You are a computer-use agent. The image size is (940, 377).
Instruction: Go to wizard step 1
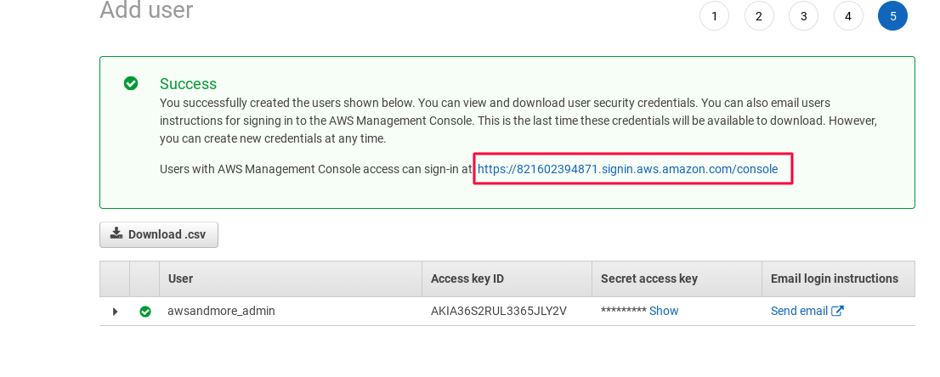tap(714, 16)
